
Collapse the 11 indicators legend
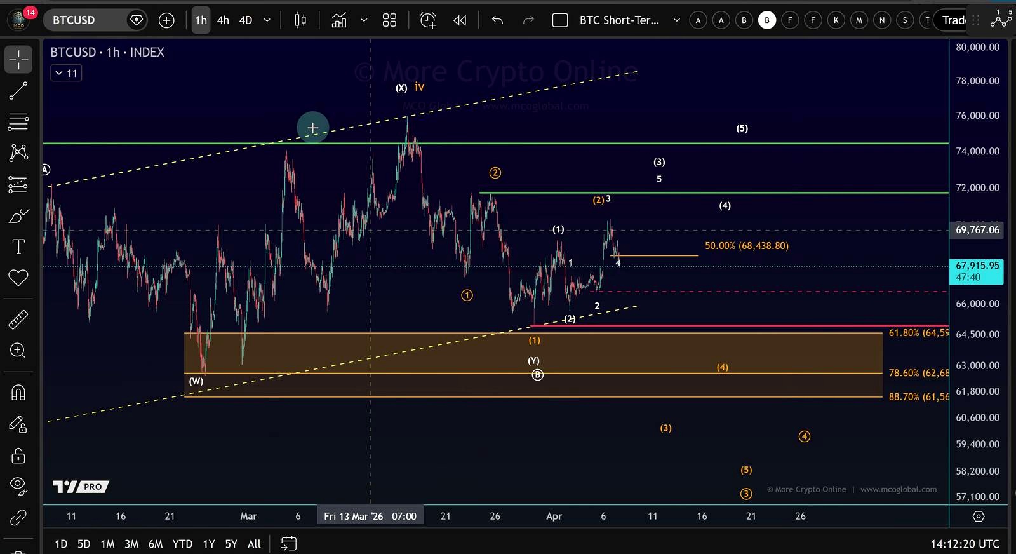pyautogui.click(x=66, y=73)
